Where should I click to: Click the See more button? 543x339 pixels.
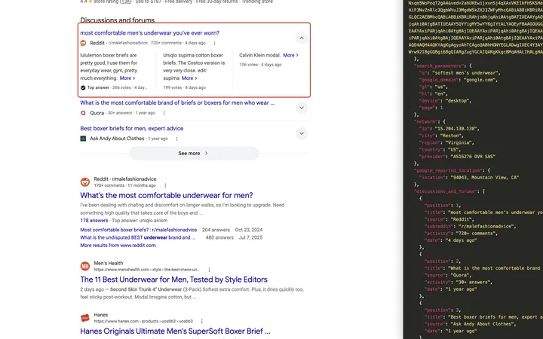point(194,153)
